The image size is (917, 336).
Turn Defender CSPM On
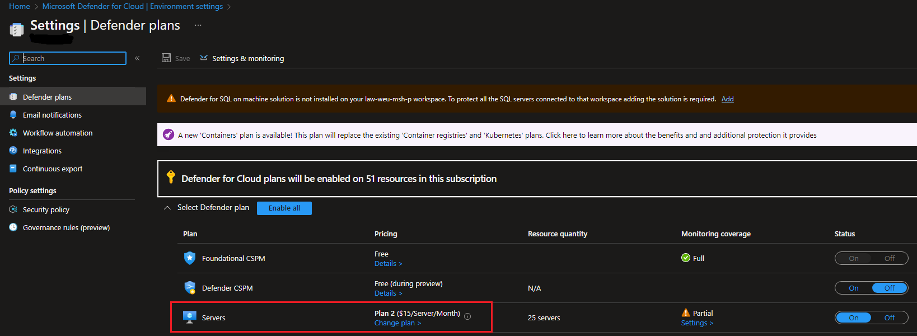[x=854, y=288]
